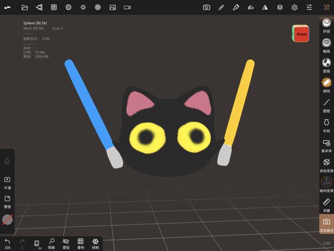Select the 自由变换 (Transform) tool
This screenshot has width=334, height=251.
pos(326,165)
